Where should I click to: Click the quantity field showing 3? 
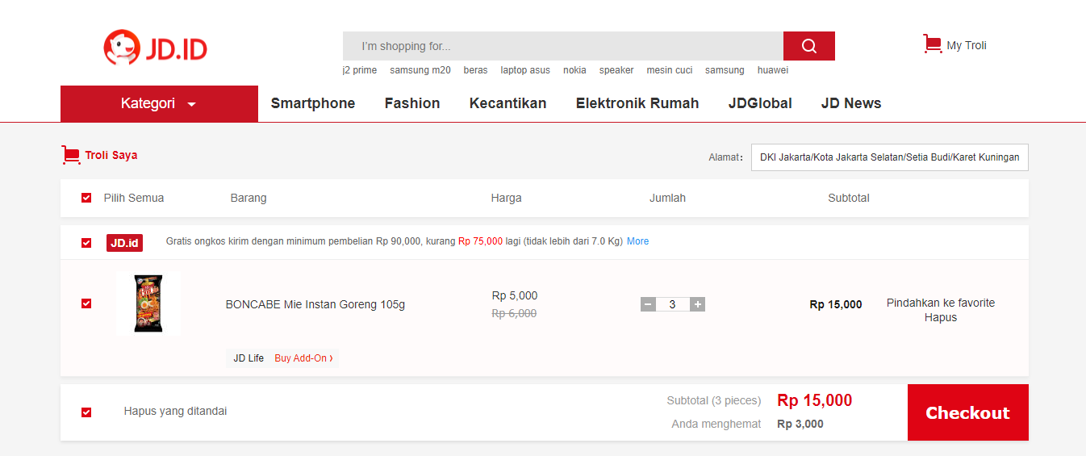[673, 304]
